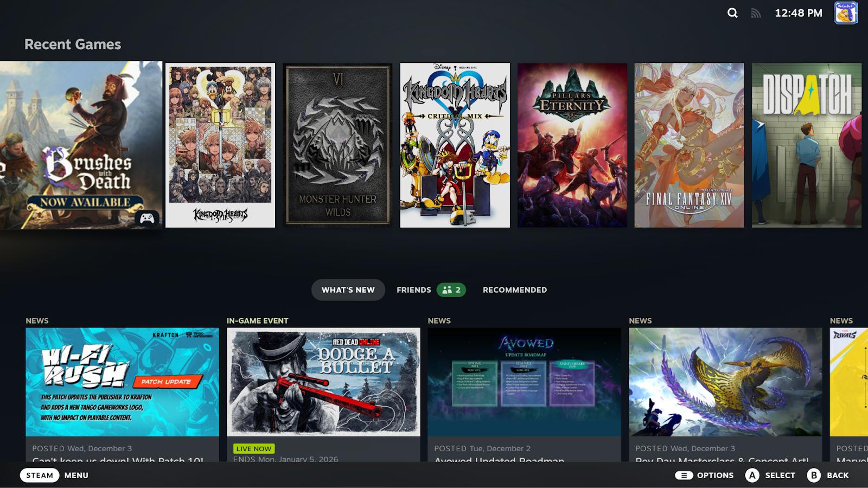Open the Avowed Updated Roadmap news card

[524, 385]
